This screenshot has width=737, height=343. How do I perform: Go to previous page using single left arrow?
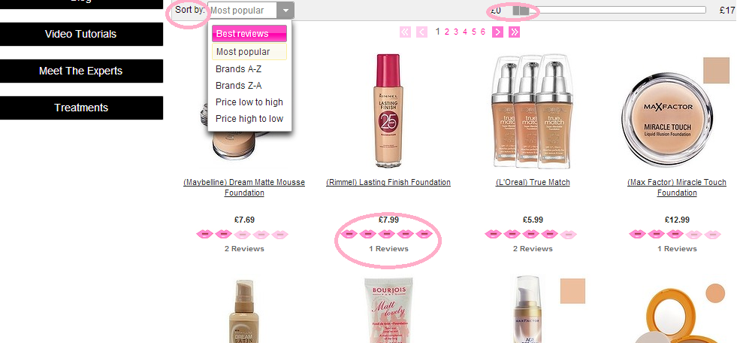pos(421,32)
